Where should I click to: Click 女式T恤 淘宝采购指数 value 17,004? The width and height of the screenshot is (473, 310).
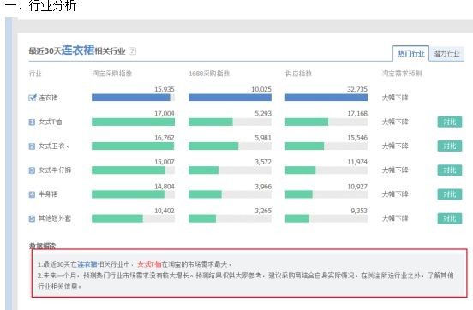165,113
